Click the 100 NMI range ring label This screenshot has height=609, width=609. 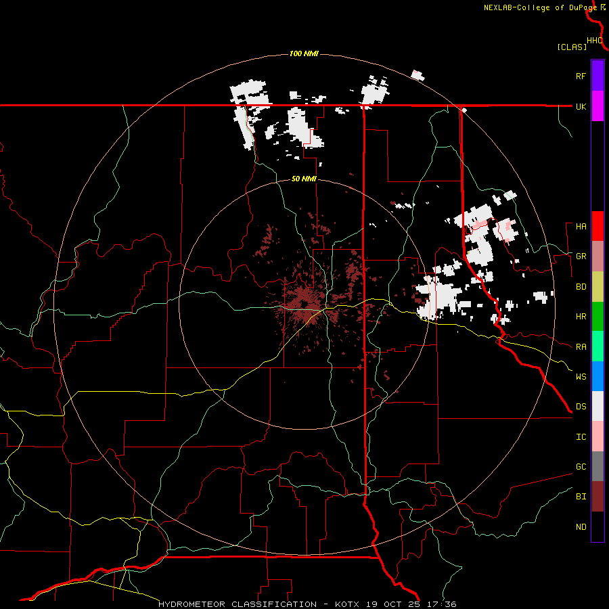pos(304,53)
